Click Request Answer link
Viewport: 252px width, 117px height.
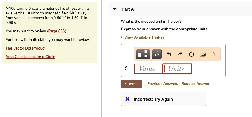point(195,84)
